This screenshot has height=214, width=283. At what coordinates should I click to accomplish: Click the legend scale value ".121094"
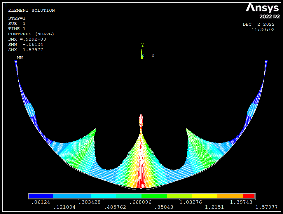[64, 207]
